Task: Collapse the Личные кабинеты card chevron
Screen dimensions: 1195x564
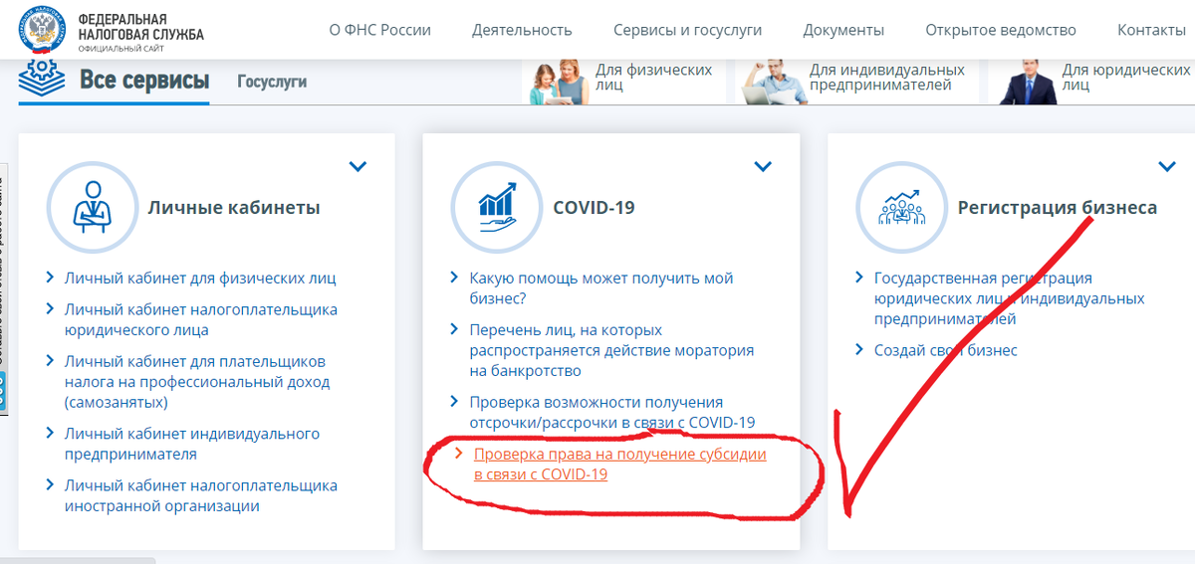Action: 358,166
